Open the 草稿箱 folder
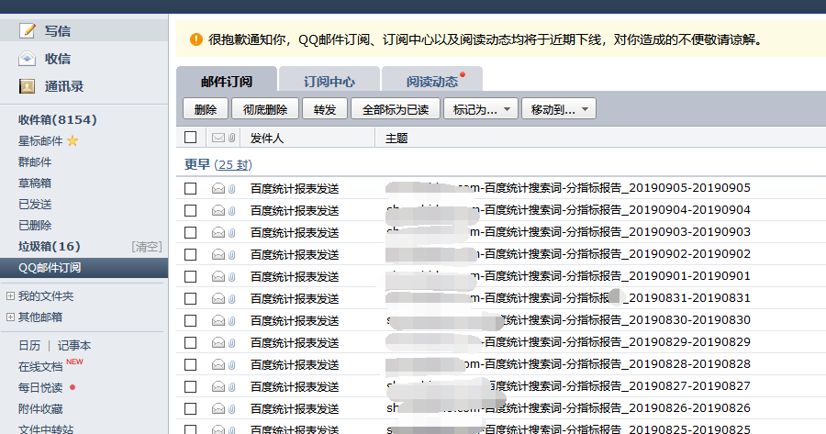 pyautogui.click(x=35, y=183)
